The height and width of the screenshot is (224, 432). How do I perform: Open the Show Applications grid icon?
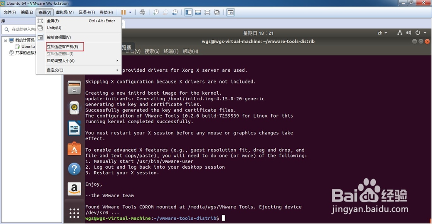tap(74, 213)
